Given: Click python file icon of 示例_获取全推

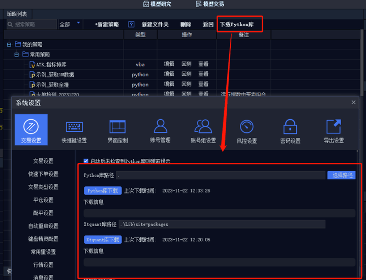Looking at the screenshot, I should coord(32,85).
